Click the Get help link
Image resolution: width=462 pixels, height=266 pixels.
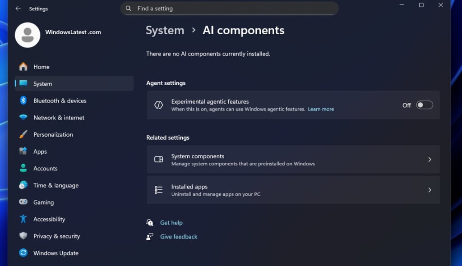[x=171, y=223]
